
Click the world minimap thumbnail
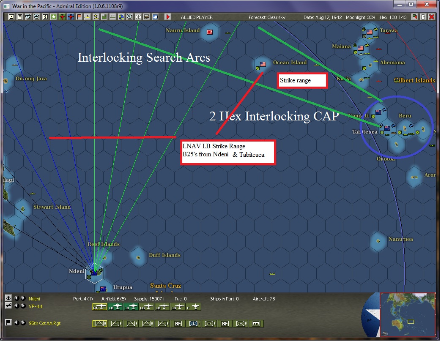click(x=408, y=314)
